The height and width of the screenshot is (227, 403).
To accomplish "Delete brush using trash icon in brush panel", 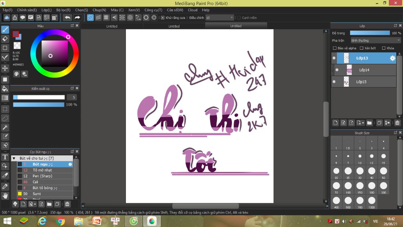I will pyautogui.click(x=67, y=204).
